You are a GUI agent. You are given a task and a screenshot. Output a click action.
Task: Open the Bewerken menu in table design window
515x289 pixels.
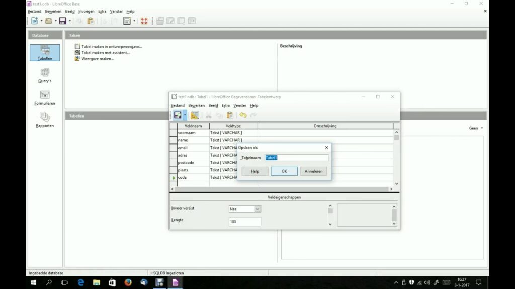coord(196,106)
